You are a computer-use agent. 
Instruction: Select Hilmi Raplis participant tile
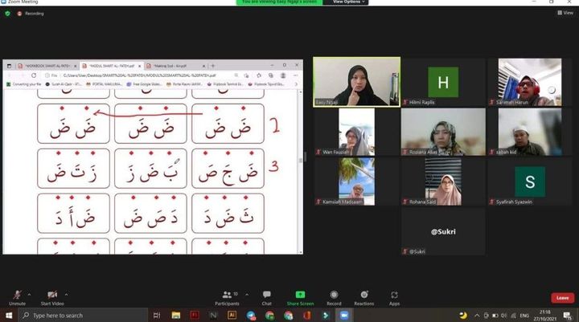[443, 82]
